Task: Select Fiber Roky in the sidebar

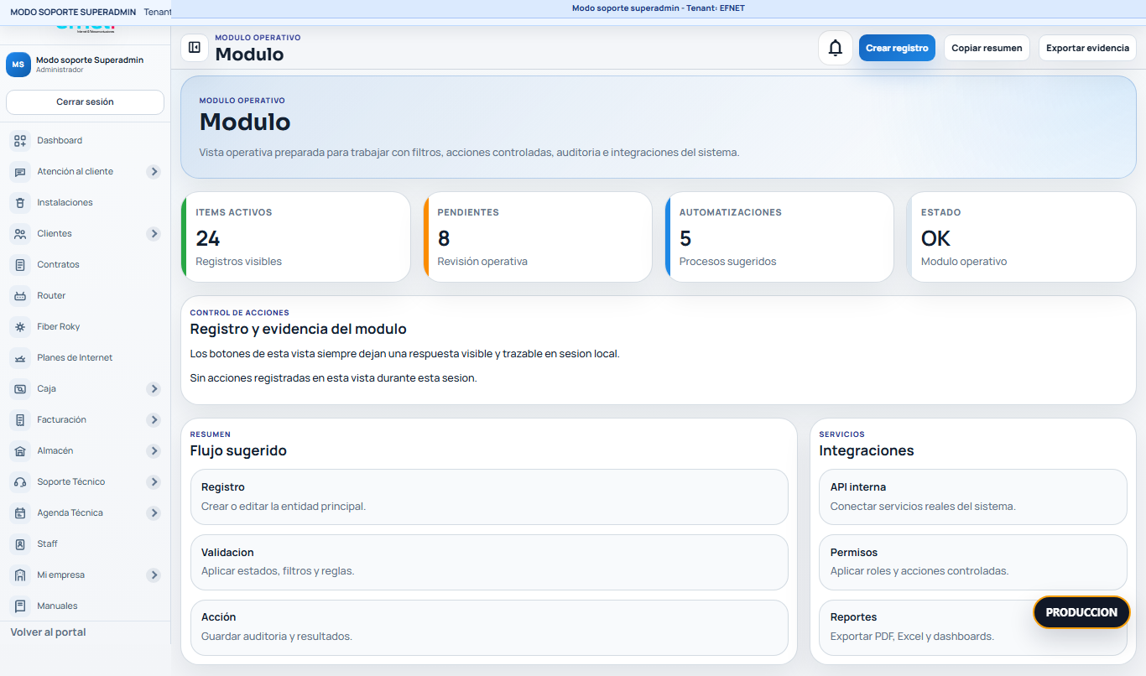Action: (85, 327)
